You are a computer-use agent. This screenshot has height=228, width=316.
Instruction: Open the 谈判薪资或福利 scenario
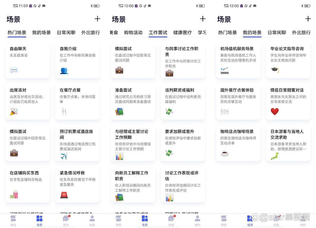(183, 102)
